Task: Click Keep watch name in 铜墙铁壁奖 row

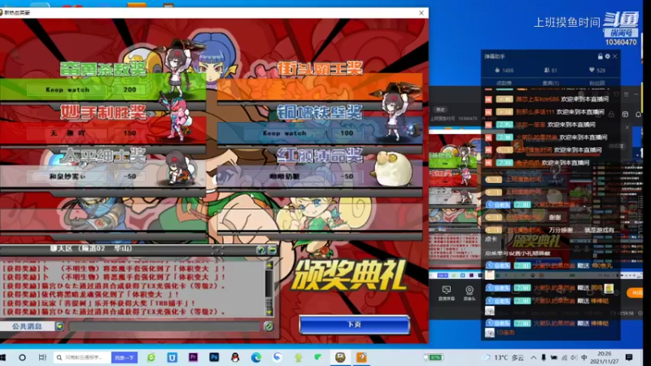Action: coord(284,133)
